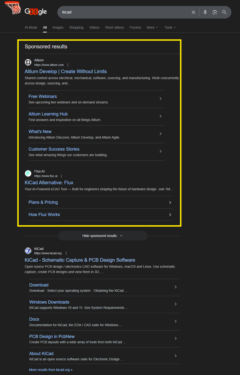240x375 pixels.
Task: Click chevron on Plans & Pricing row
Action: [x=170, y=202]
